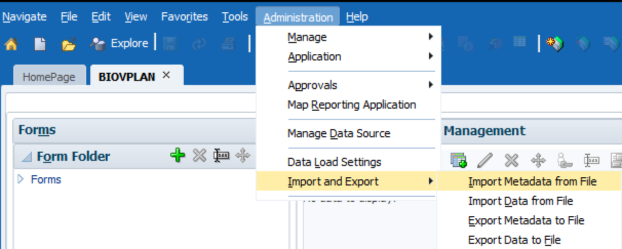Click the Rename icon in Form Folder toolbar

click(x=221, y=155)
